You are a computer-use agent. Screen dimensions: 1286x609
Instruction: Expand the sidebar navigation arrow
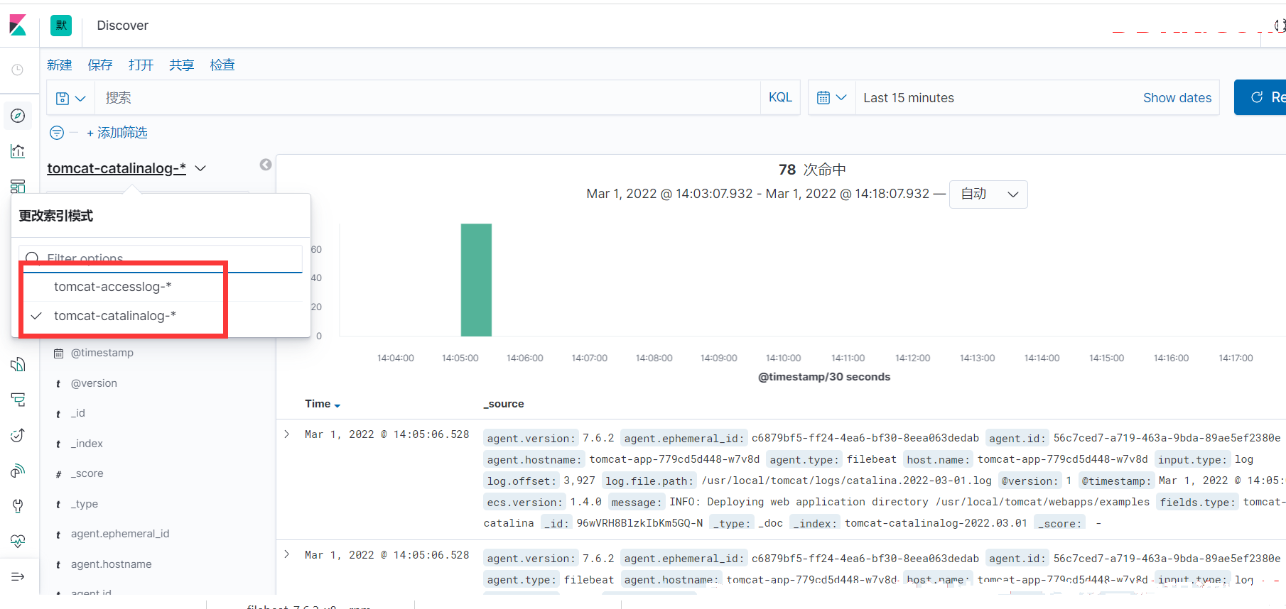pyautogui.click(x=18, y=576)
